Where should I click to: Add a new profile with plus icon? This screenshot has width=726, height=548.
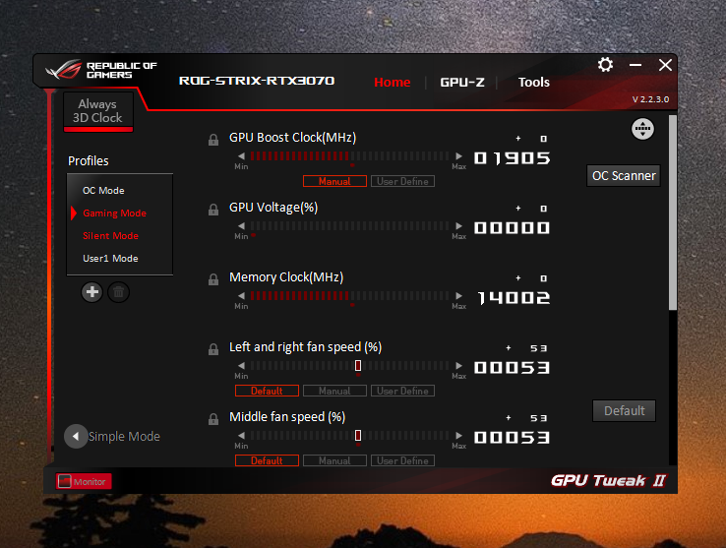[92, 292]
